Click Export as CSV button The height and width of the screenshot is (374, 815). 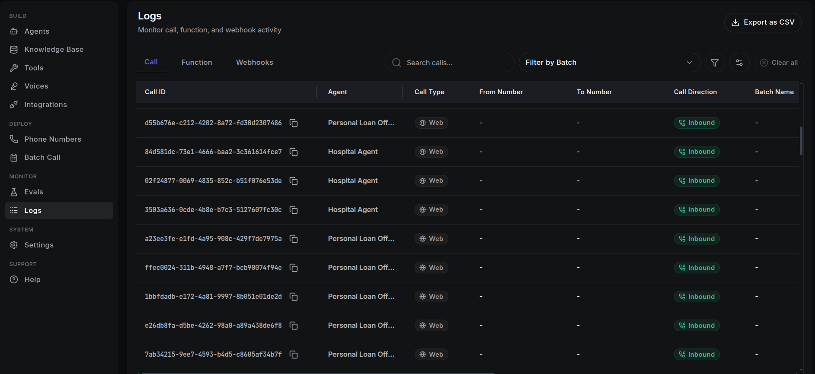pos(763,22)
